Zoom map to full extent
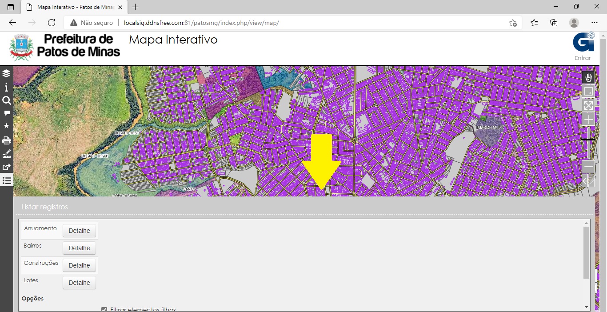 [x=588, y=106]
